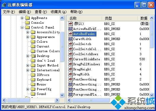Expand the International tree node
This screenshot has height=111, width=156.
pyautogui.click(x=28, y=70)
